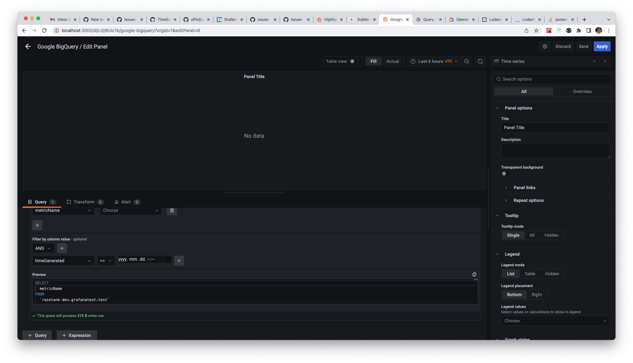The image size is (633, 363).
Task: Click the plus icon to add a column
Action: 37,225
